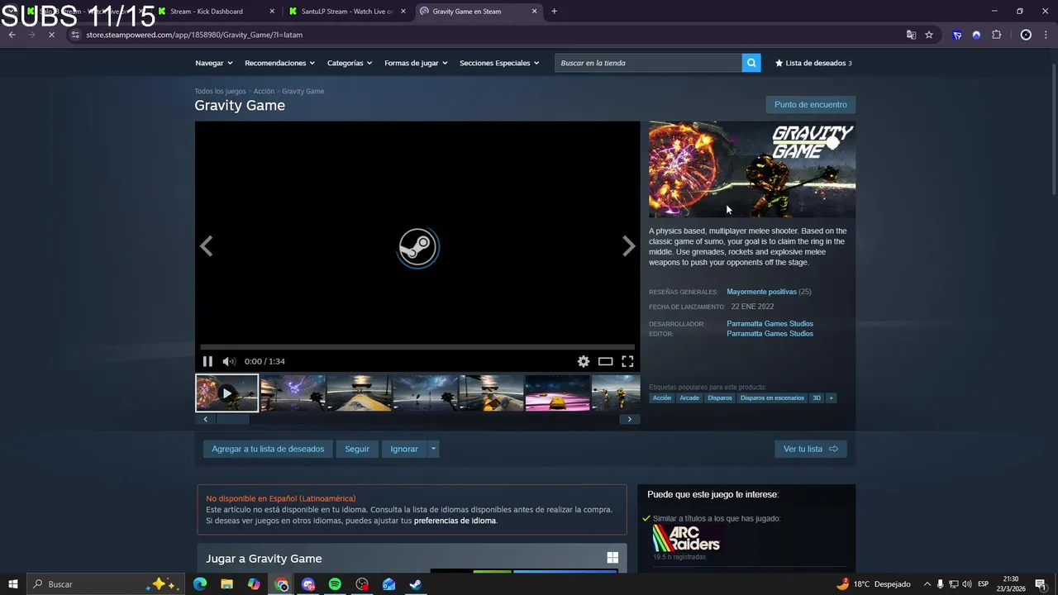This screenshot has width=1058, height=595.
Task: Mute the trailer video audio
Action: tap(229, 361)
